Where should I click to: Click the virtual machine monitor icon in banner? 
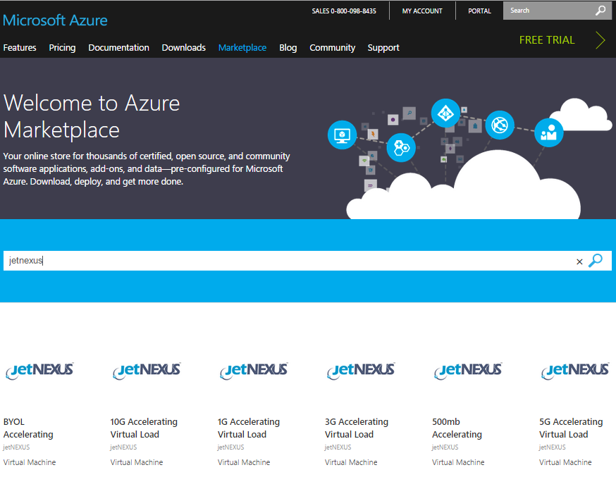(342, 135)
